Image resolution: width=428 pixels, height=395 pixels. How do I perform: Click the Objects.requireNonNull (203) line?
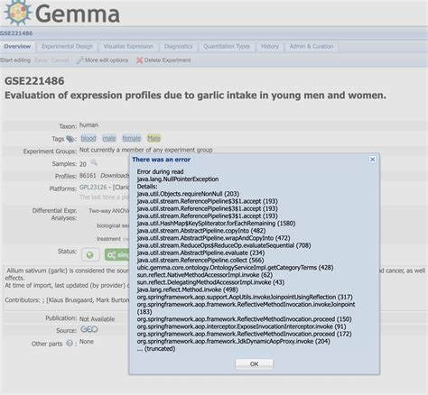(x=188, y=194)
